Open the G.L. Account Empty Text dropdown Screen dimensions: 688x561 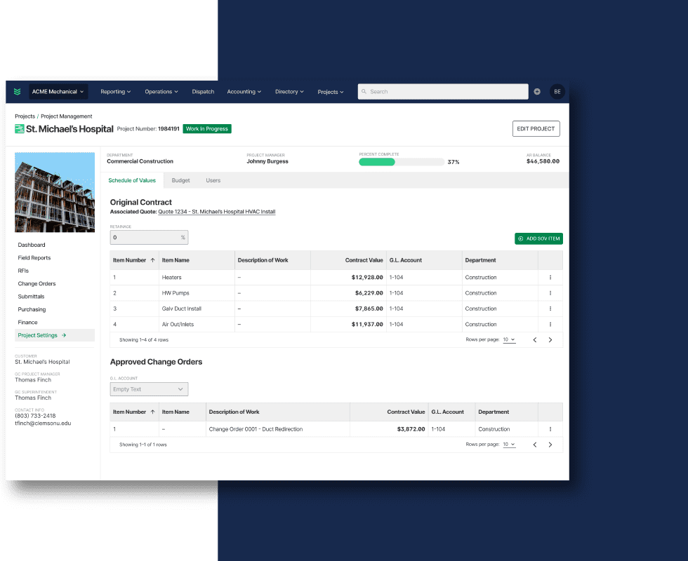(x=148, y=388)
